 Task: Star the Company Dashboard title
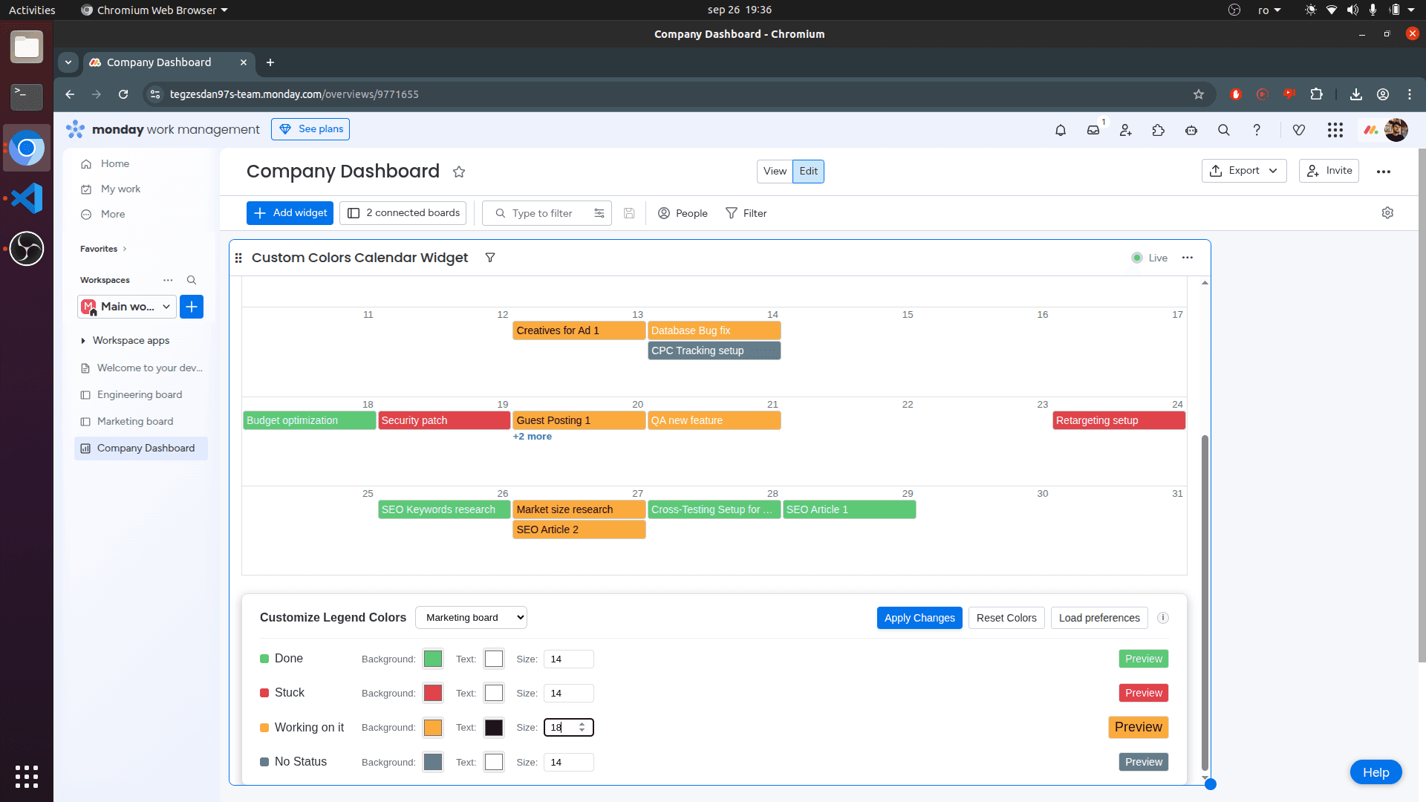pos(459,172)
